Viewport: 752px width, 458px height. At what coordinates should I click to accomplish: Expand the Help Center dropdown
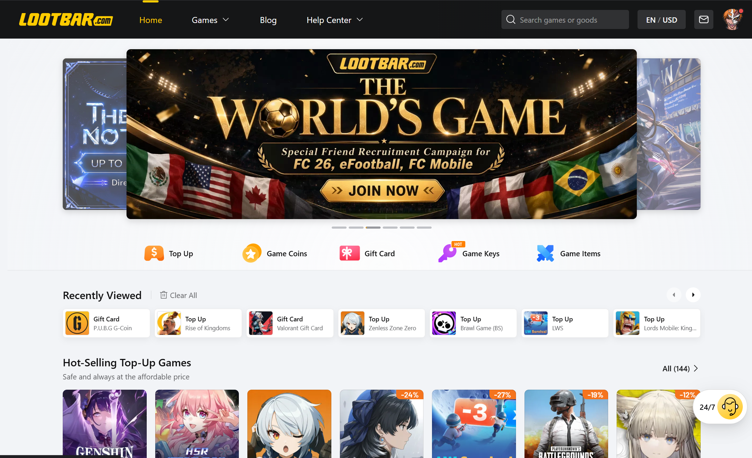pyautogui.click(x=335, y=20)
